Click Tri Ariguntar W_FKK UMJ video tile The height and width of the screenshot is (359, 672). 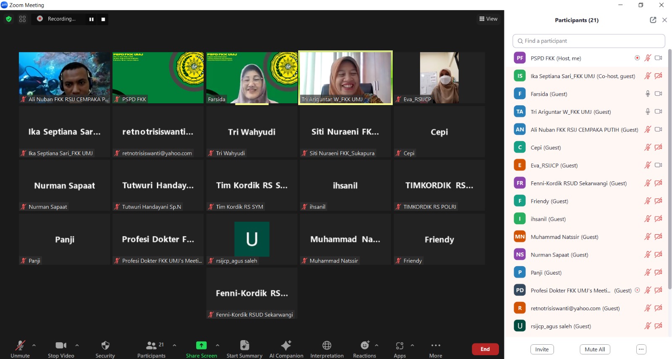tap(345, 78)
